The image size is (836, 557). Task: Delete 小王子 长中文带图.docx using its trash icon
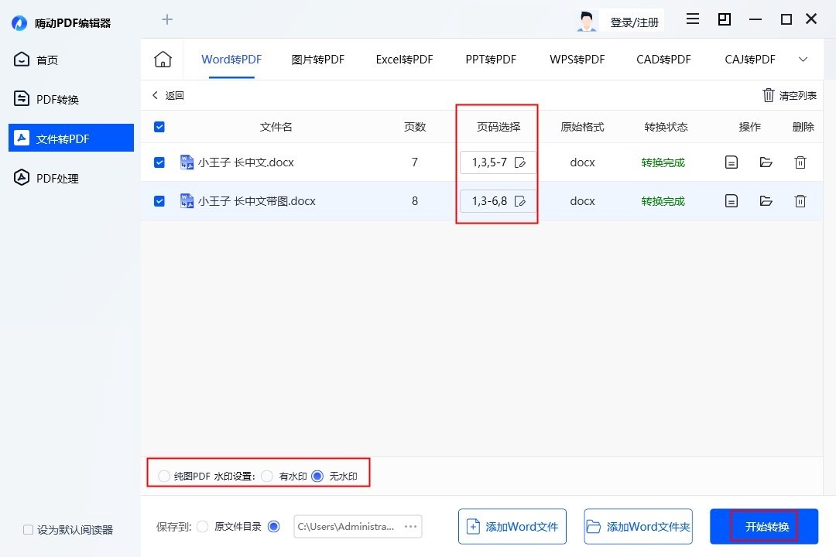pos(800,200)
